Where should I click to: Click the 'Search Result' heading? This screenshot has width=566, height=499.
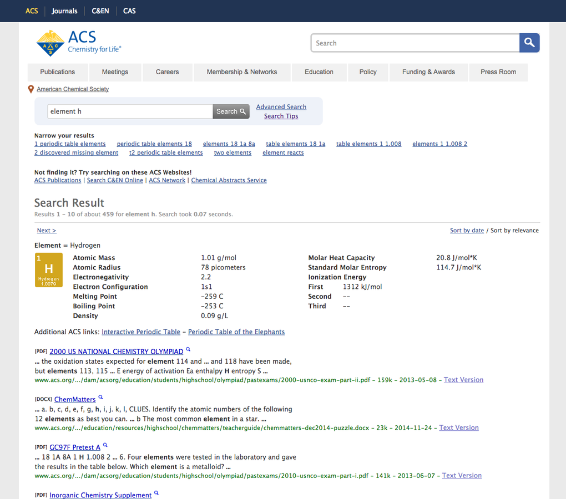(x=69, y=202)
